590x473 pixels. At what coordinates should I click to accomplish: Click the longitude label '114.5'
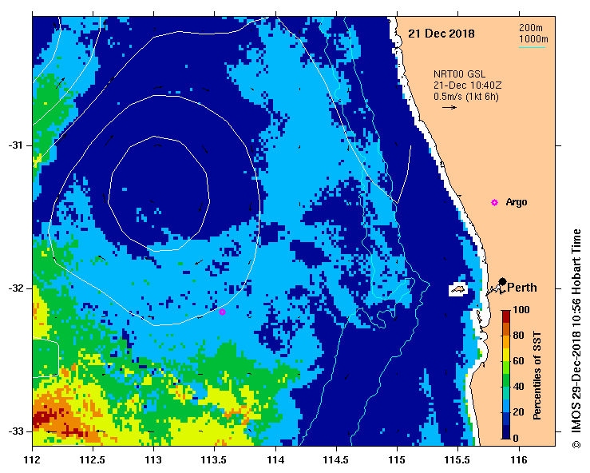click(x=336, y=460)
